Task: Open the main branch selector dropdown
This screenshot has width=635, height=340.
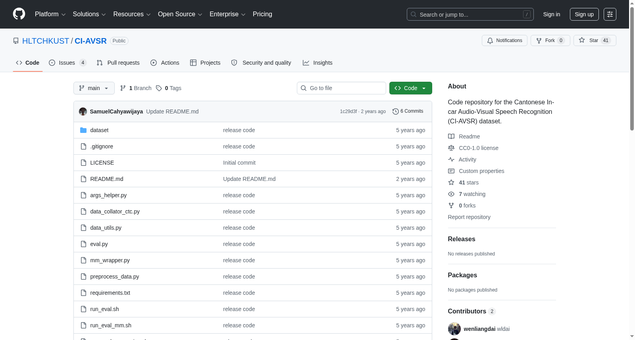Action: tap(94, 88)
